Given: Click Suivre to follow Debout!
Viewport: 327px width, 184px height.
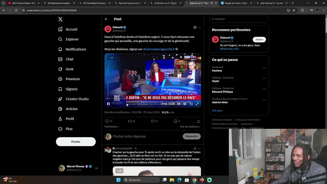Looking at the screenshot, I should click(259, 40).
